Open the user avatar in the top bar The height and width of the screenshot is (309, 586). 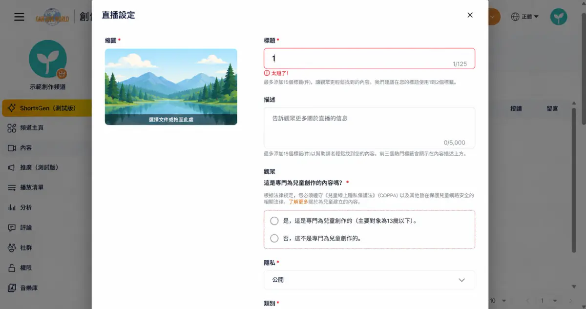pyautogui.click(x=559, y=17)
